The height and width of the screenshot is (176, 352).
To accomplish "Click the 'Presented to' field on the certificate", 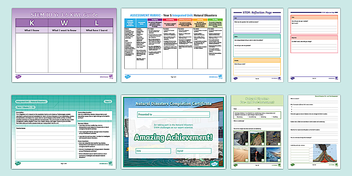I will point(173,115).
